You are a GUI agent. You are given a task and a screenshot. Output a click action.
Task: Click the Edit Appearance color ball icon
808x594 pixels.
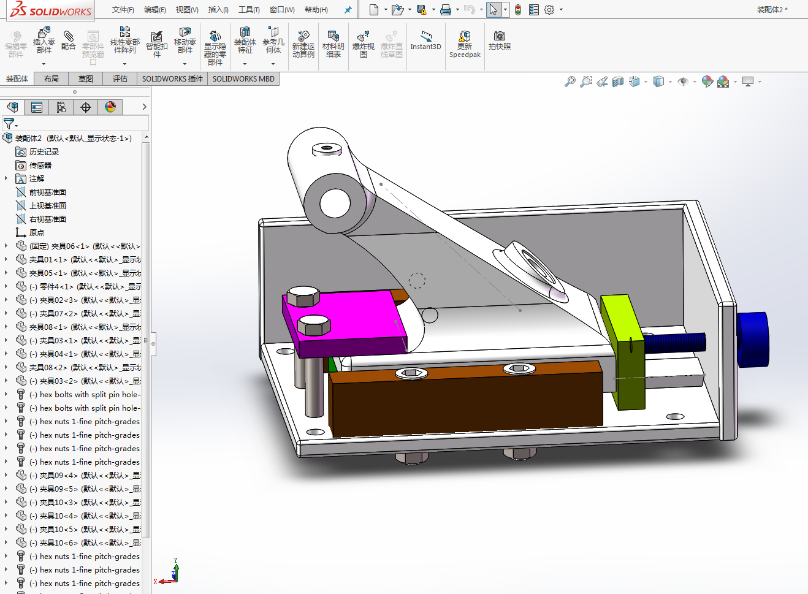[707, 82]
